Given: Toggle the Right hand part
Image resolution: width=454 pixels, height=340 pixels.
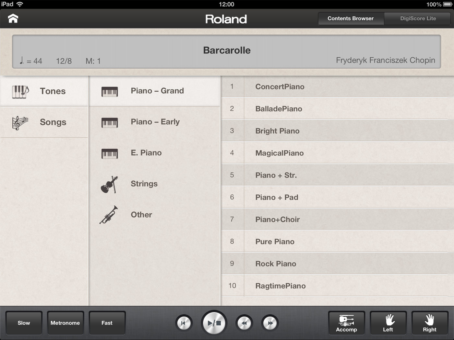Looking at the screenshot, I should click(x=430, y=323).
